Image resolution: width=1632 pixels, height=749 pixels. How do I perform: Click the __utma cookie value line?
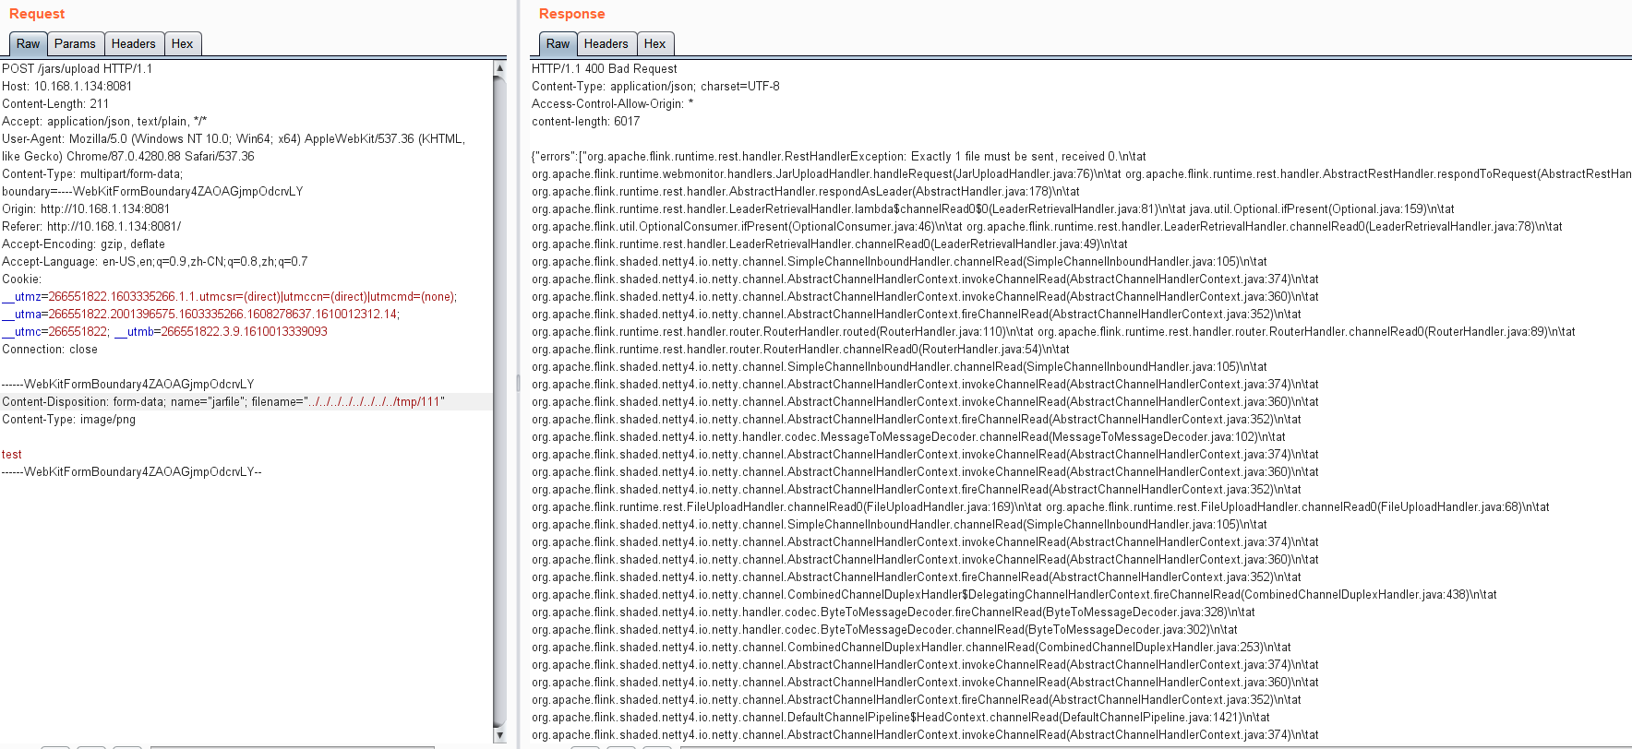[x=201, y=314]
